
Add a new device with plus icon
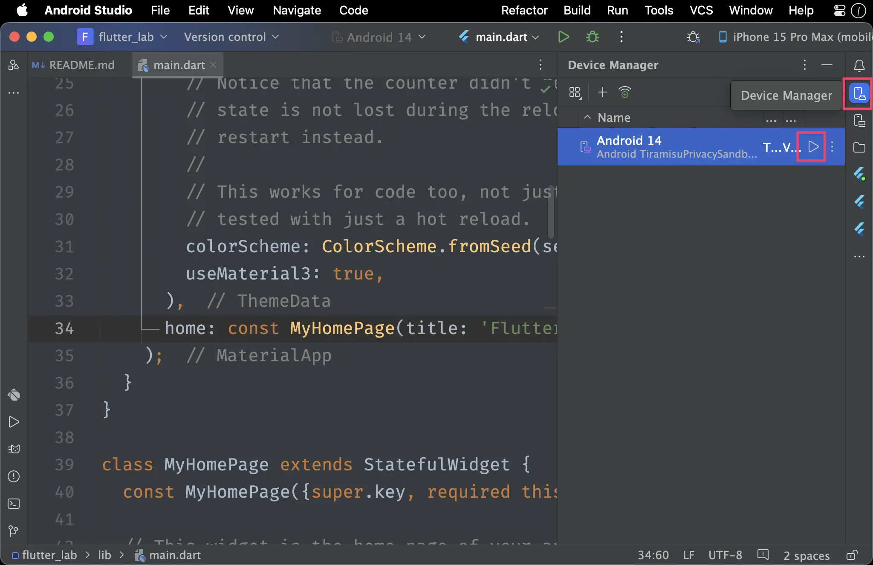click(602, 92)
